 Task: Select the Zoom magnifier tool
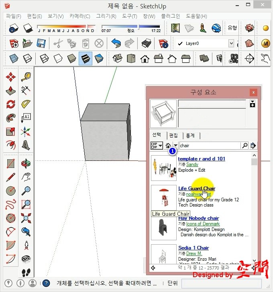click(x=26, y=191)
